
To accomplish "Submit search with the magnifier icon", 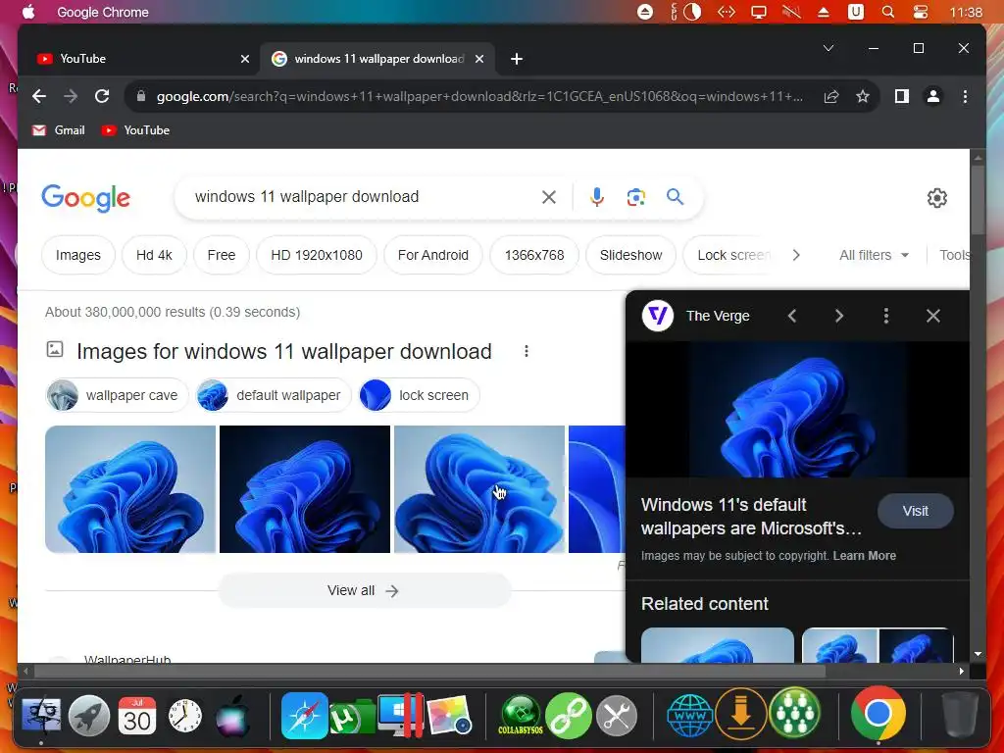I will click(x=675, y=196).
